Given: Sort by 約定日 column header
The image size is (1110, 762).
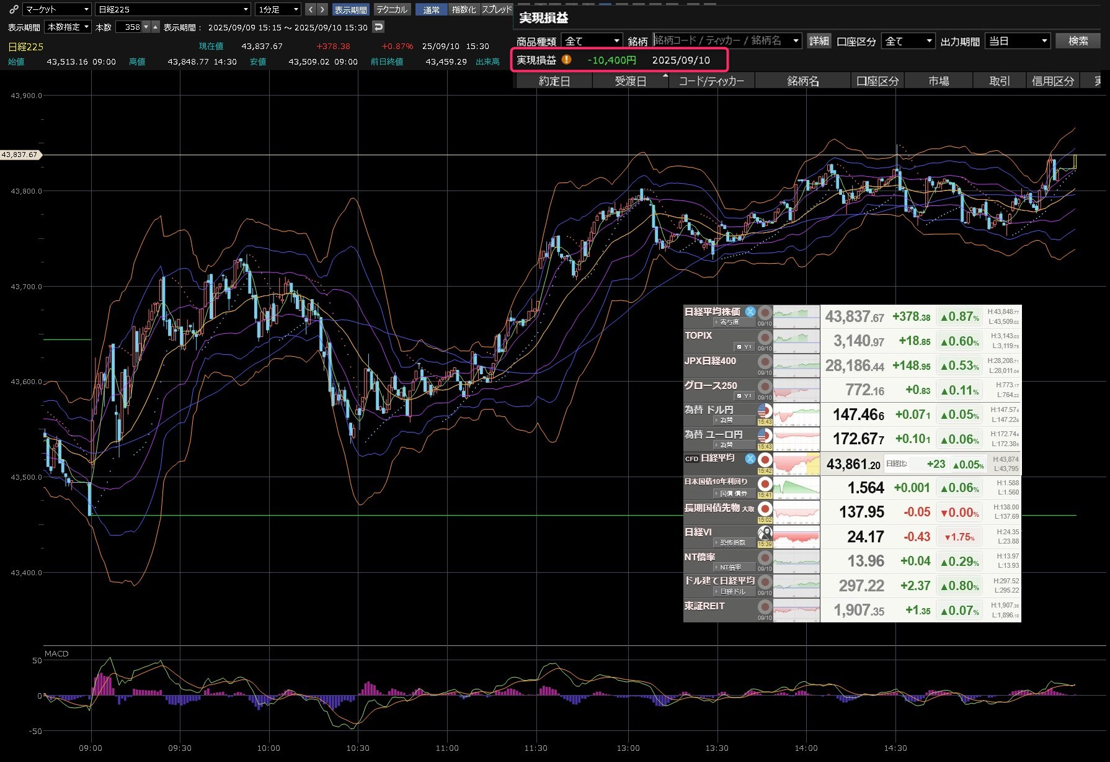Looking at the screenshot, I should coord(554,81).
